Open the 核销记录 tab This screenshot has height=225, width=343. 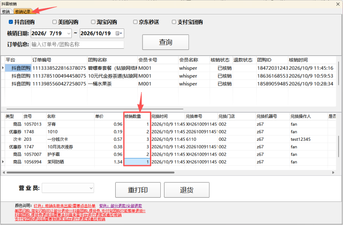[23, 12]
